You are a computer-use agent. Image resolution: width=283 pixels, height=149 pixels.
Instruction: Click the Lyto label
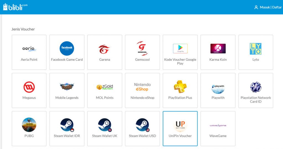256,60
